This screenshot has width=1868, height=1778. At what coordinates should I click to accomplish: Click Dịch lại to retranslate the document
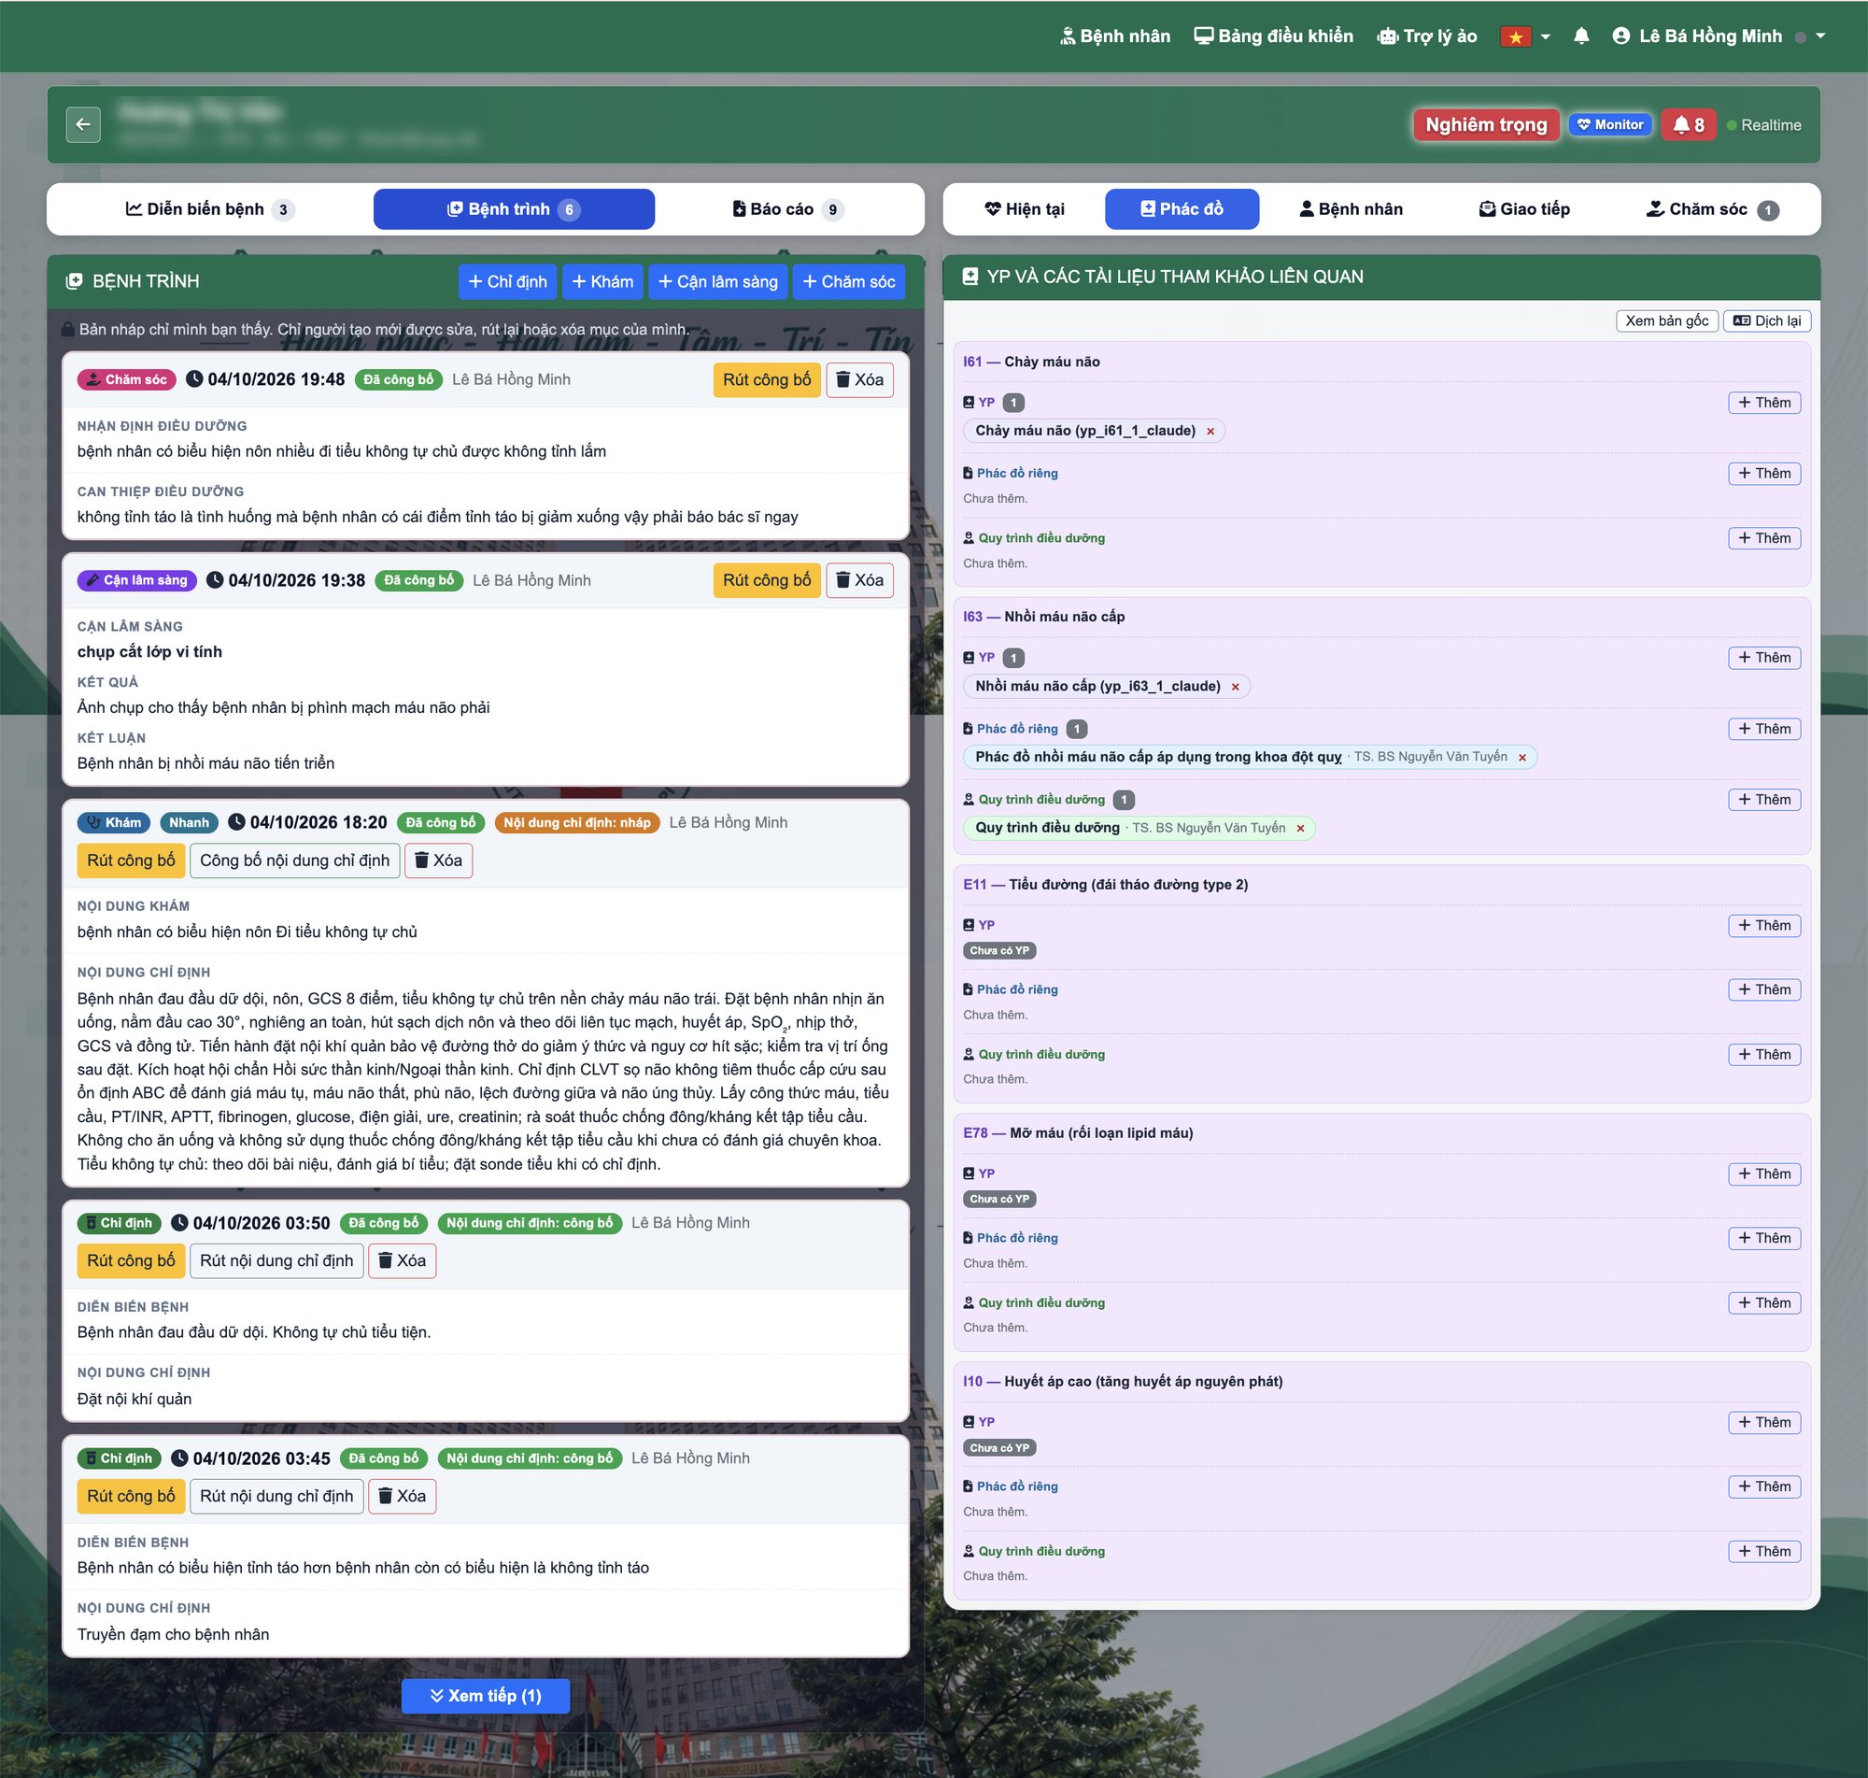[1766, 320]
